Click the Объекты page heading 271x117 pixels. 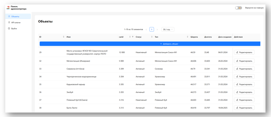[45, 22]
